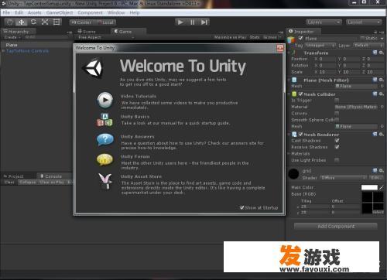Click the Step frame button
The height and width of the screenshot is (280, 387).
[x=204, y=22]
